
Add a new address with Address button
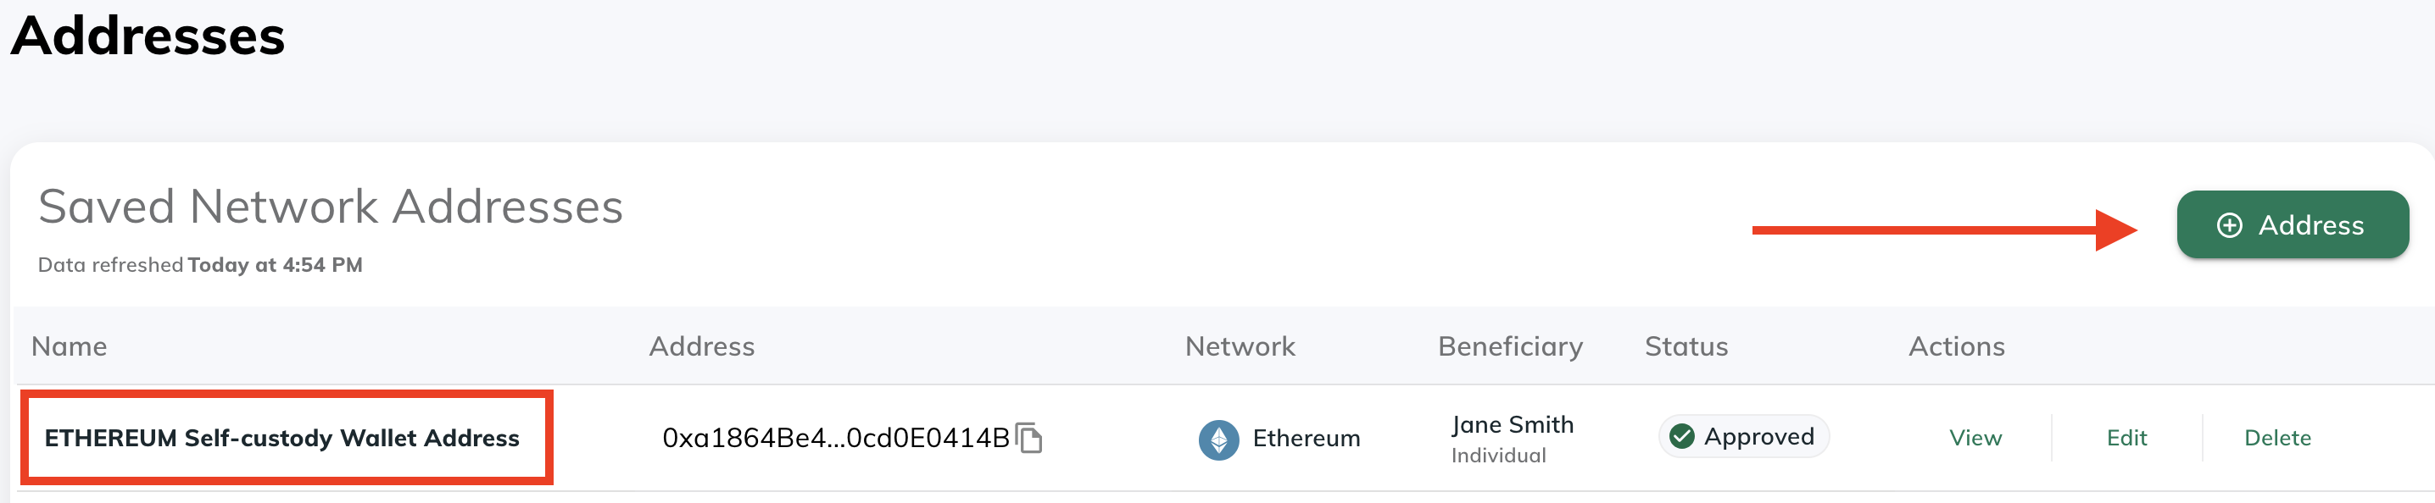(x=2293, y=224)
